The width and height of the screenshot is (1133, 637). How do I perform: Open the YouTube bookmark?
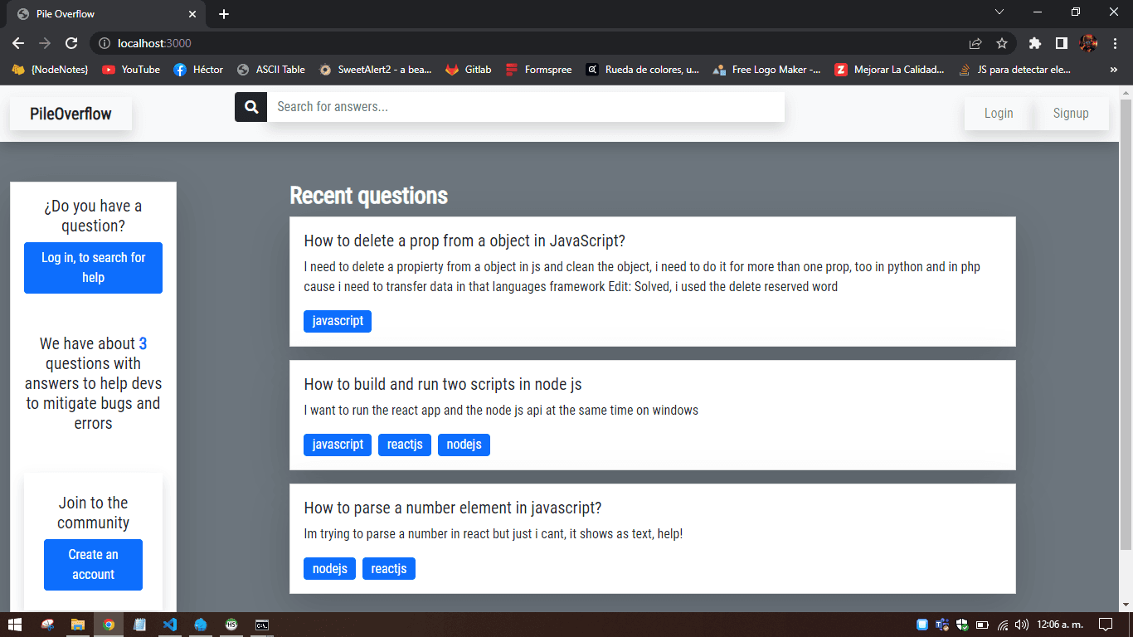pos(131,70)
